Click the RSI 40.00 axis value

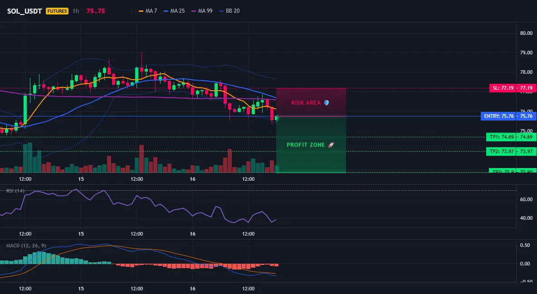tap(526, 218)
